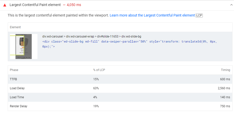234x113 pixels.
Task: Open the LCP element screenshot thumbnail
Action: [x=24, y=46]
